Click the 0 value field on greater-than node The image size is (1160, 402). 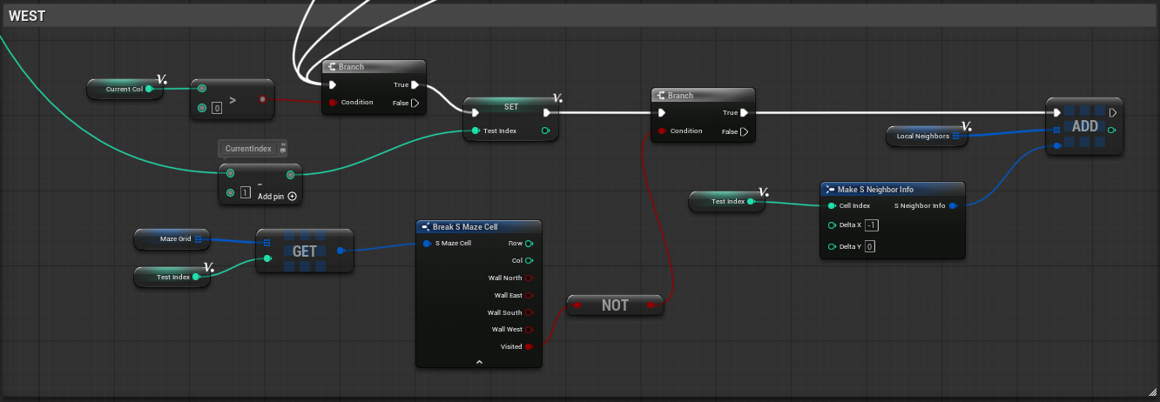click(x=217, y=108)
